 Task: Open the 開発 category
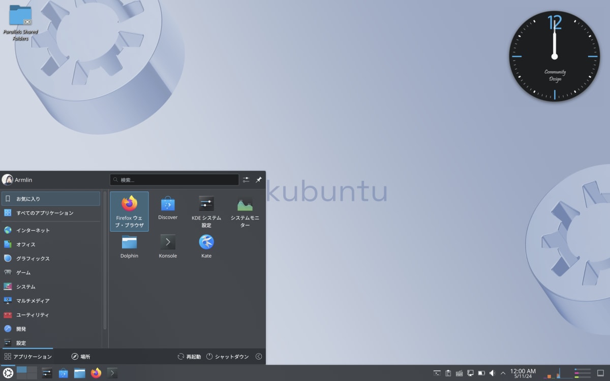coord(51,329)
